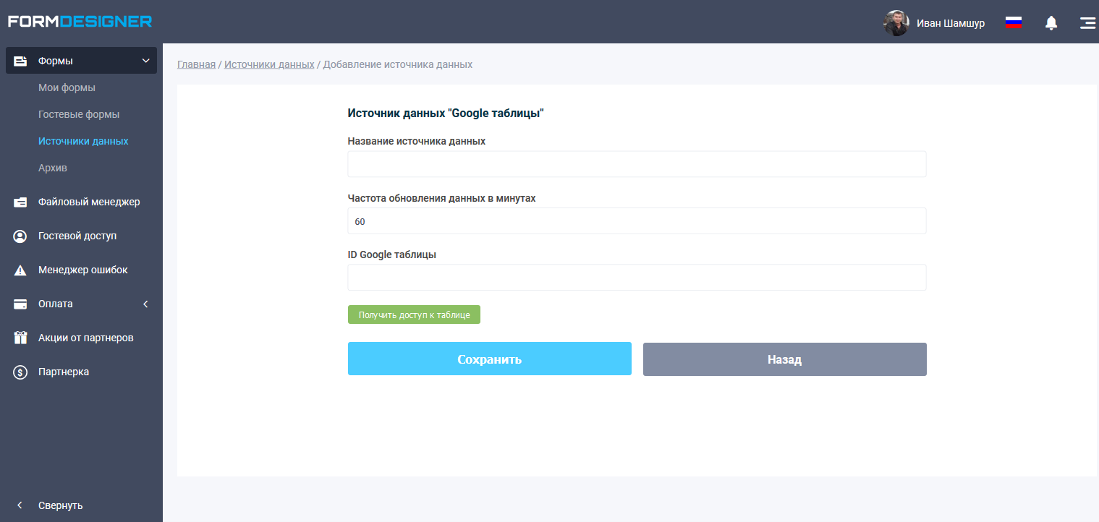Viewport: 1099px width, 522px height.
Task: Follow the Источники данных breadcrumb link
Action: coord(270,64)
